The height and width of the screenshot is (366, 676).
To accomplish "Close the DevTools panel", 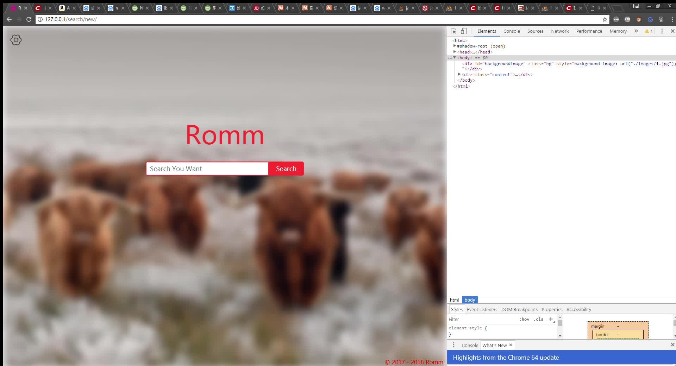I will pyautogui.click(x=672, y=31).
